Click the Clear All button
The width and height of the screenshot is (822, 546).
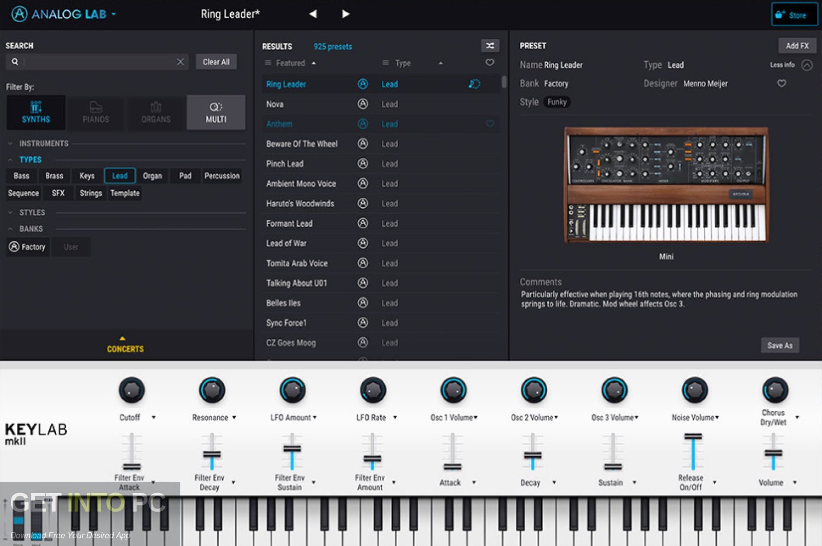(216, 62)
